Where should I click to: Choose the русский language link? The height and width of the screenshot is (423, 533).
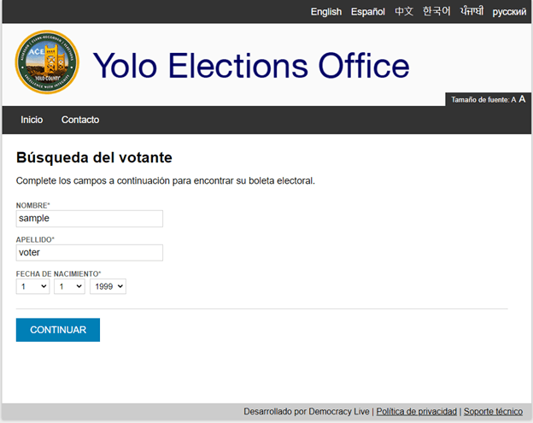click(509, 12)
